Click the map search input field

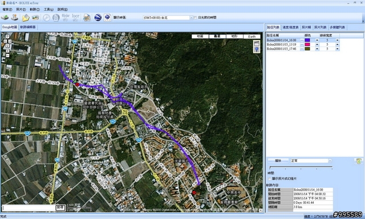click(x=29, y=208)
